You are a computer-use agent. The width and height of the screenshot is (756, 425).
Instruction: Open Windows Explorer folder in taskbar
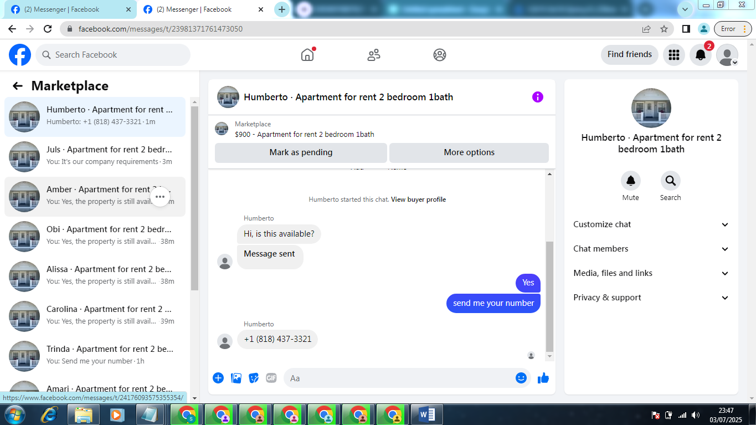click(84, 414)
